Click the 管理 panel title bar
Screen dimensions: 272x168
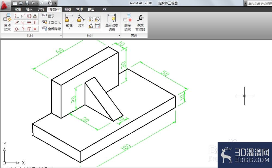[134, 35]
